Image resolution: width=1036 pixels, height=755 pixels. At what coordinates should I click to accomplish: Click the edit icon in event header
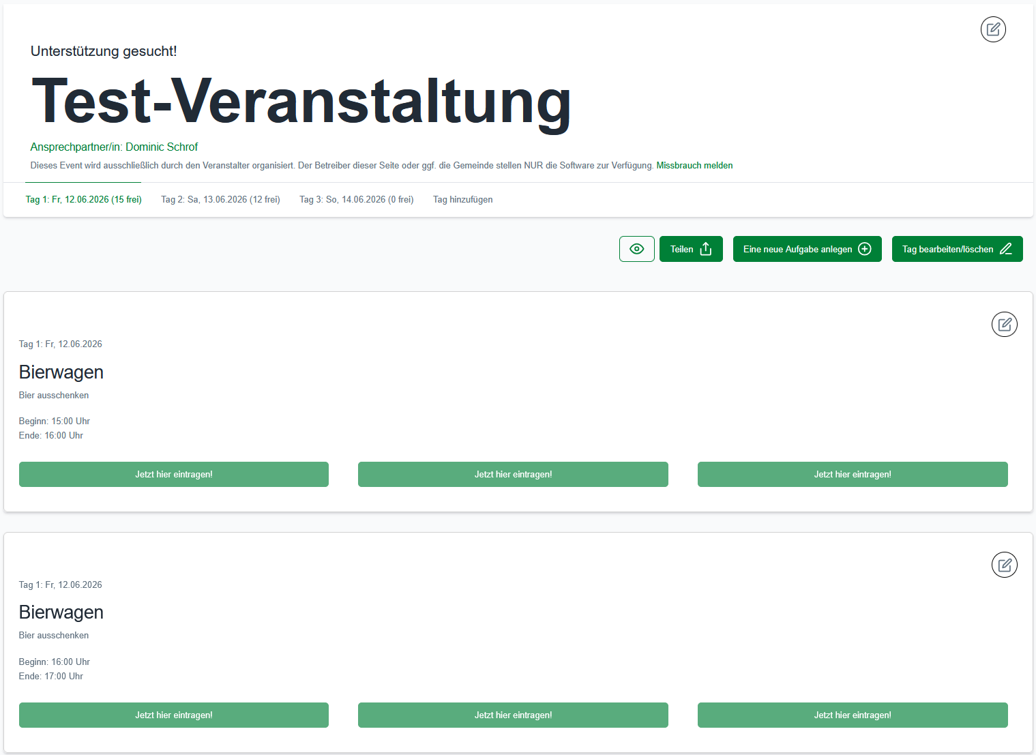pos(993,29)
